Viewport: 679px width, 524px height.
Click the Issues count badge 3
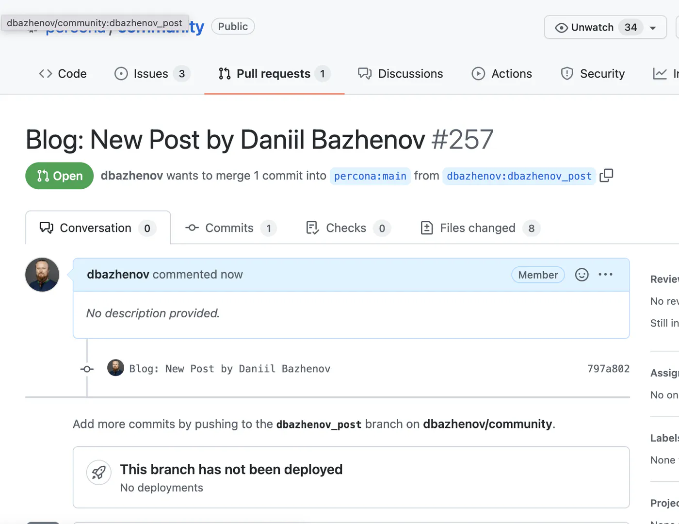pos(182,74)
